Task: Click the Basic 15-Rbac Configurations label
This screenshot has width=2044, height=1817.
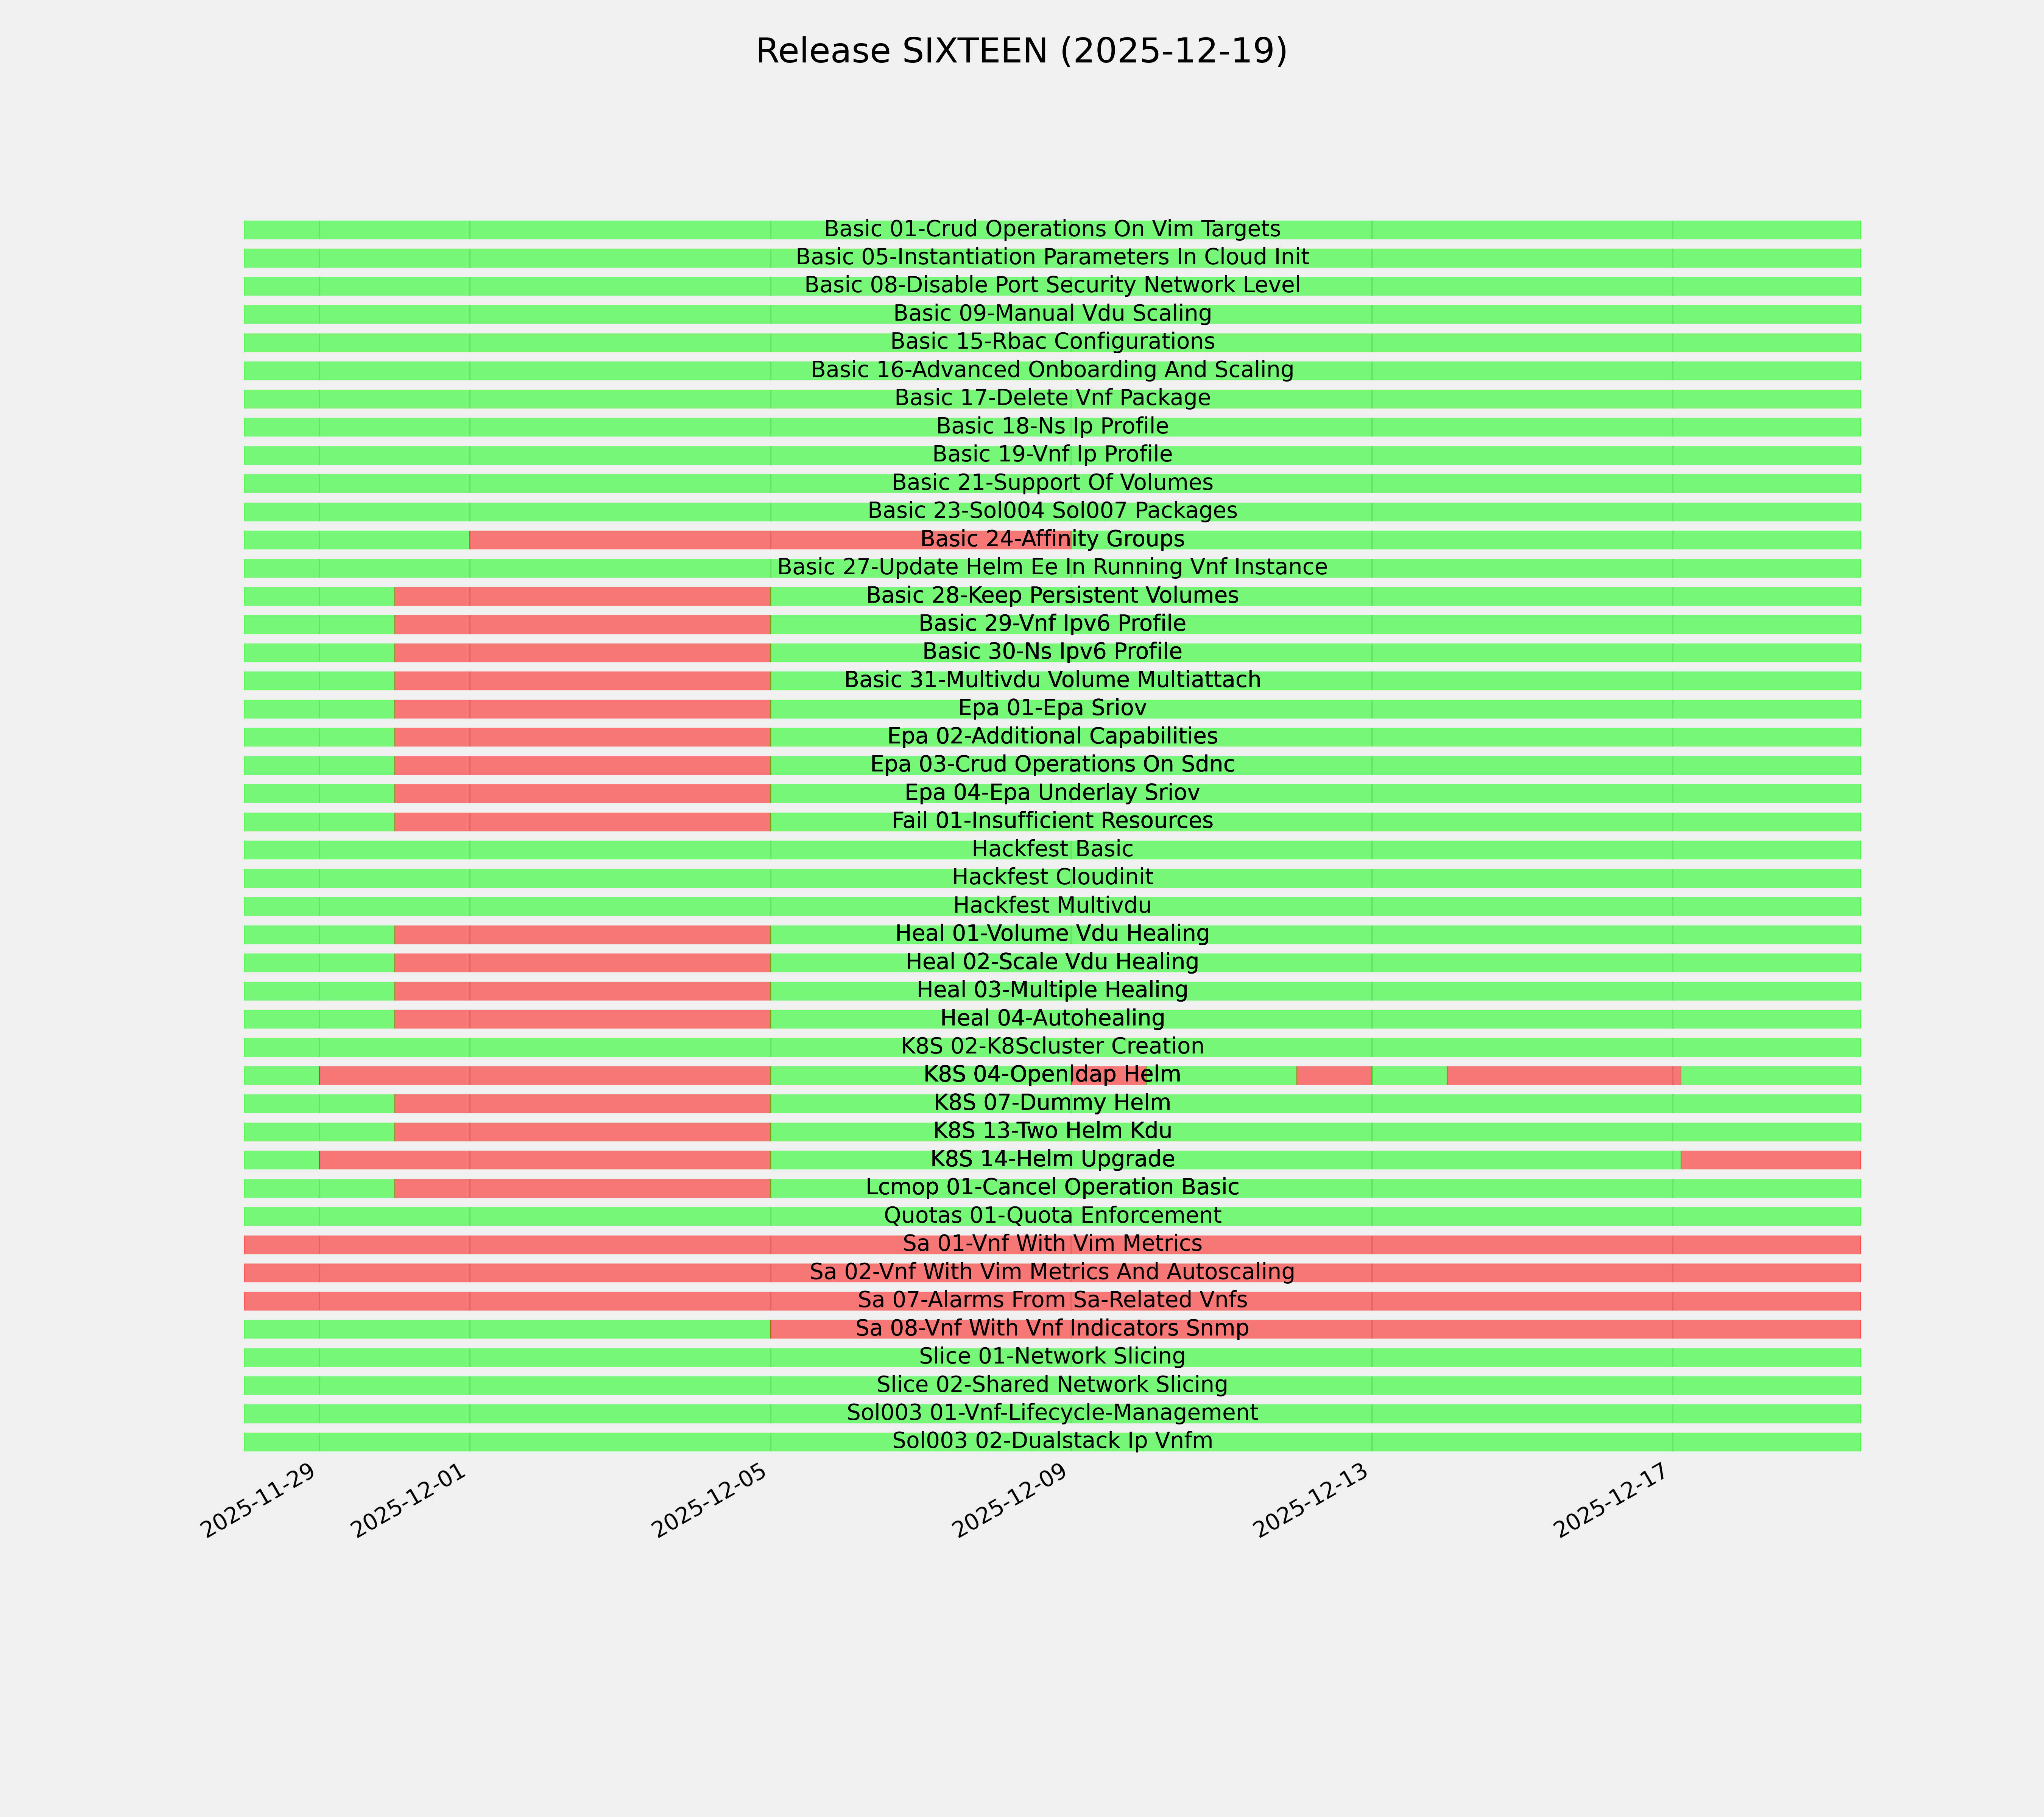Action: pos(1052,342)
